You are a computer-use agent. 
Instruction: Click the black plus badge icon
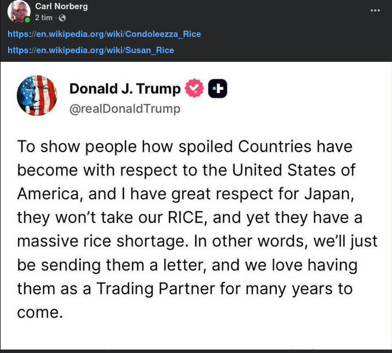tap(217, 88)
